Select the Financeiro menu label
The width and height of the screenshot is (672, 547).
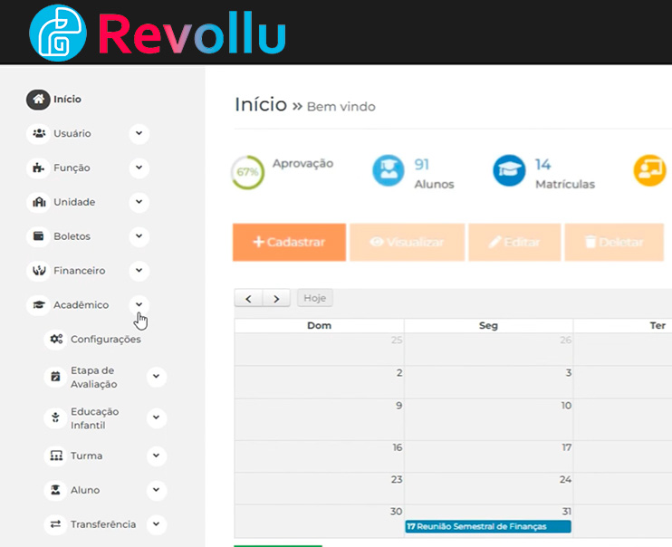80,271
